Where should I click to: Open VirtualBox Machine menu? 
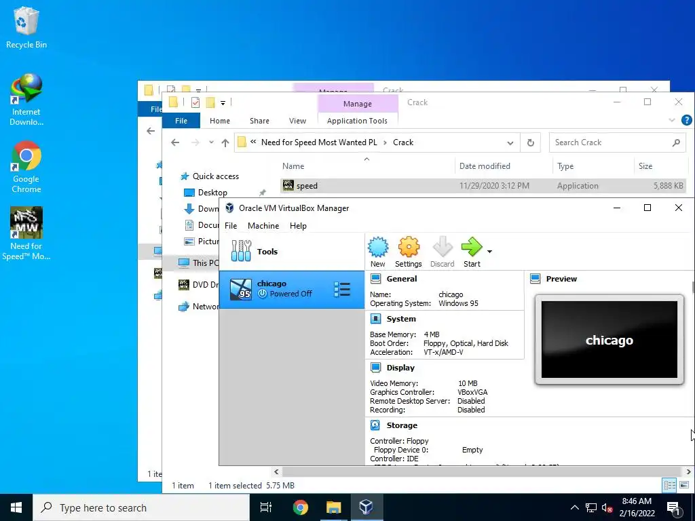[x=263, y=226]
